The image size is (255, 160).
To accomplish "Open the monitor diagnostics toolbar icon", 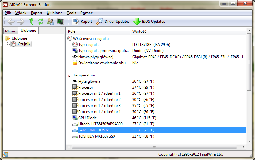I will pyautogui.click(x=61, y=22).
